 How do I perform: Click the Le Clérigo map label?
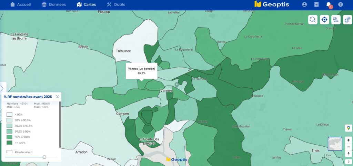coord(323,124)
